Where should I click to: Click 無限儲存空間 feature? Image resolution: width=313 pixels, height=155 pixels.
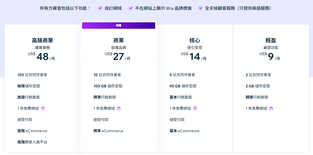[x=28, y=86]
